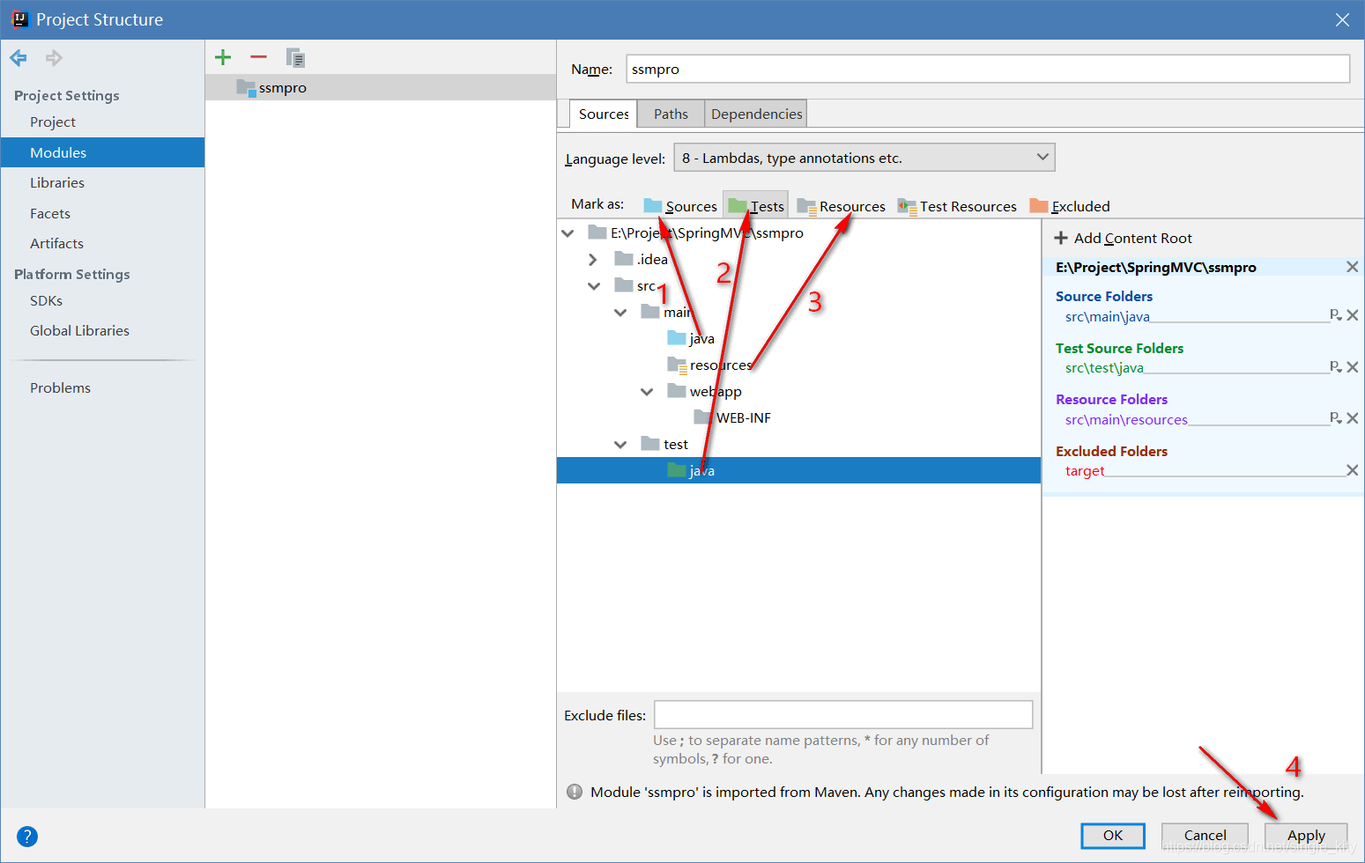
Task: Open Facets settings
Action: pyautogui.click(x=50, y=213)
